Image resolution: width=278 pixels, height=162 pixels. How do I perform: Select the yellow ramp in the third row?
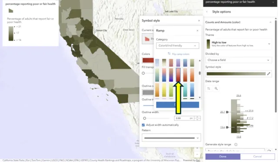point(164,90)
